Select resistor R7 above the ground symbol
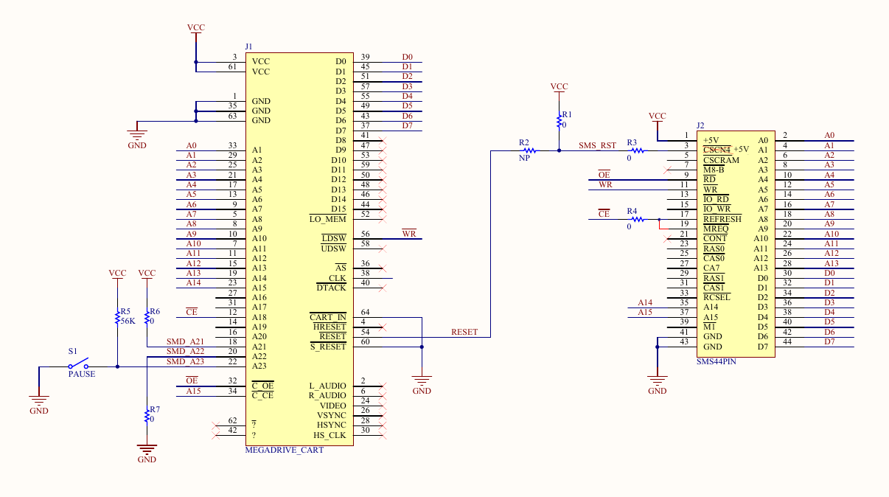This screenshot has height=497, width=889. (147, 415)
